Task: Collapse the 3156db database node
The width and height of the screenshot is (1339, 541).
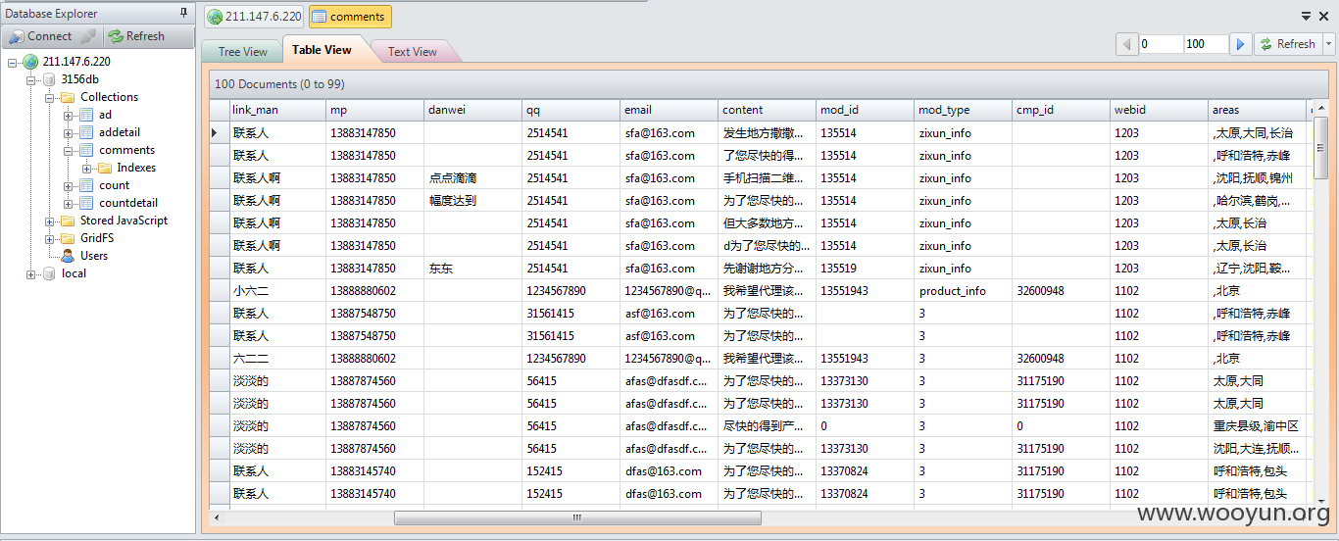Action: [31, 79]
